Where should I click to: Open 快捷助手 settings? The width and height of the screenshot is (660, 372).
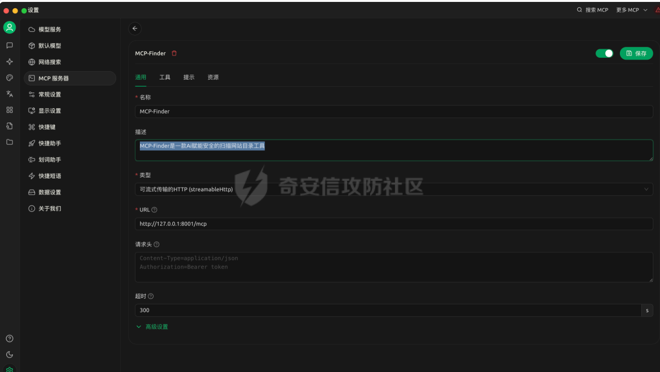[x=70, y=143]
